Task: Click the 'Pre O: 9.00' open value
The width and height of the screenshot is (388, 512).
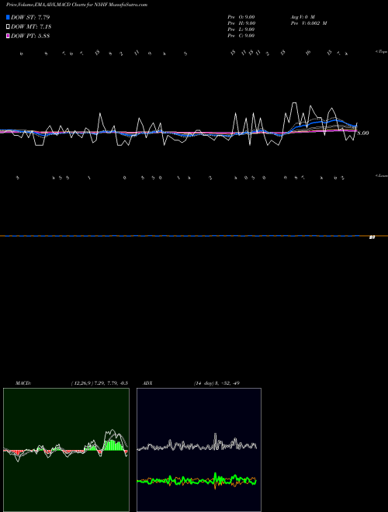Action: coord(241,17)
